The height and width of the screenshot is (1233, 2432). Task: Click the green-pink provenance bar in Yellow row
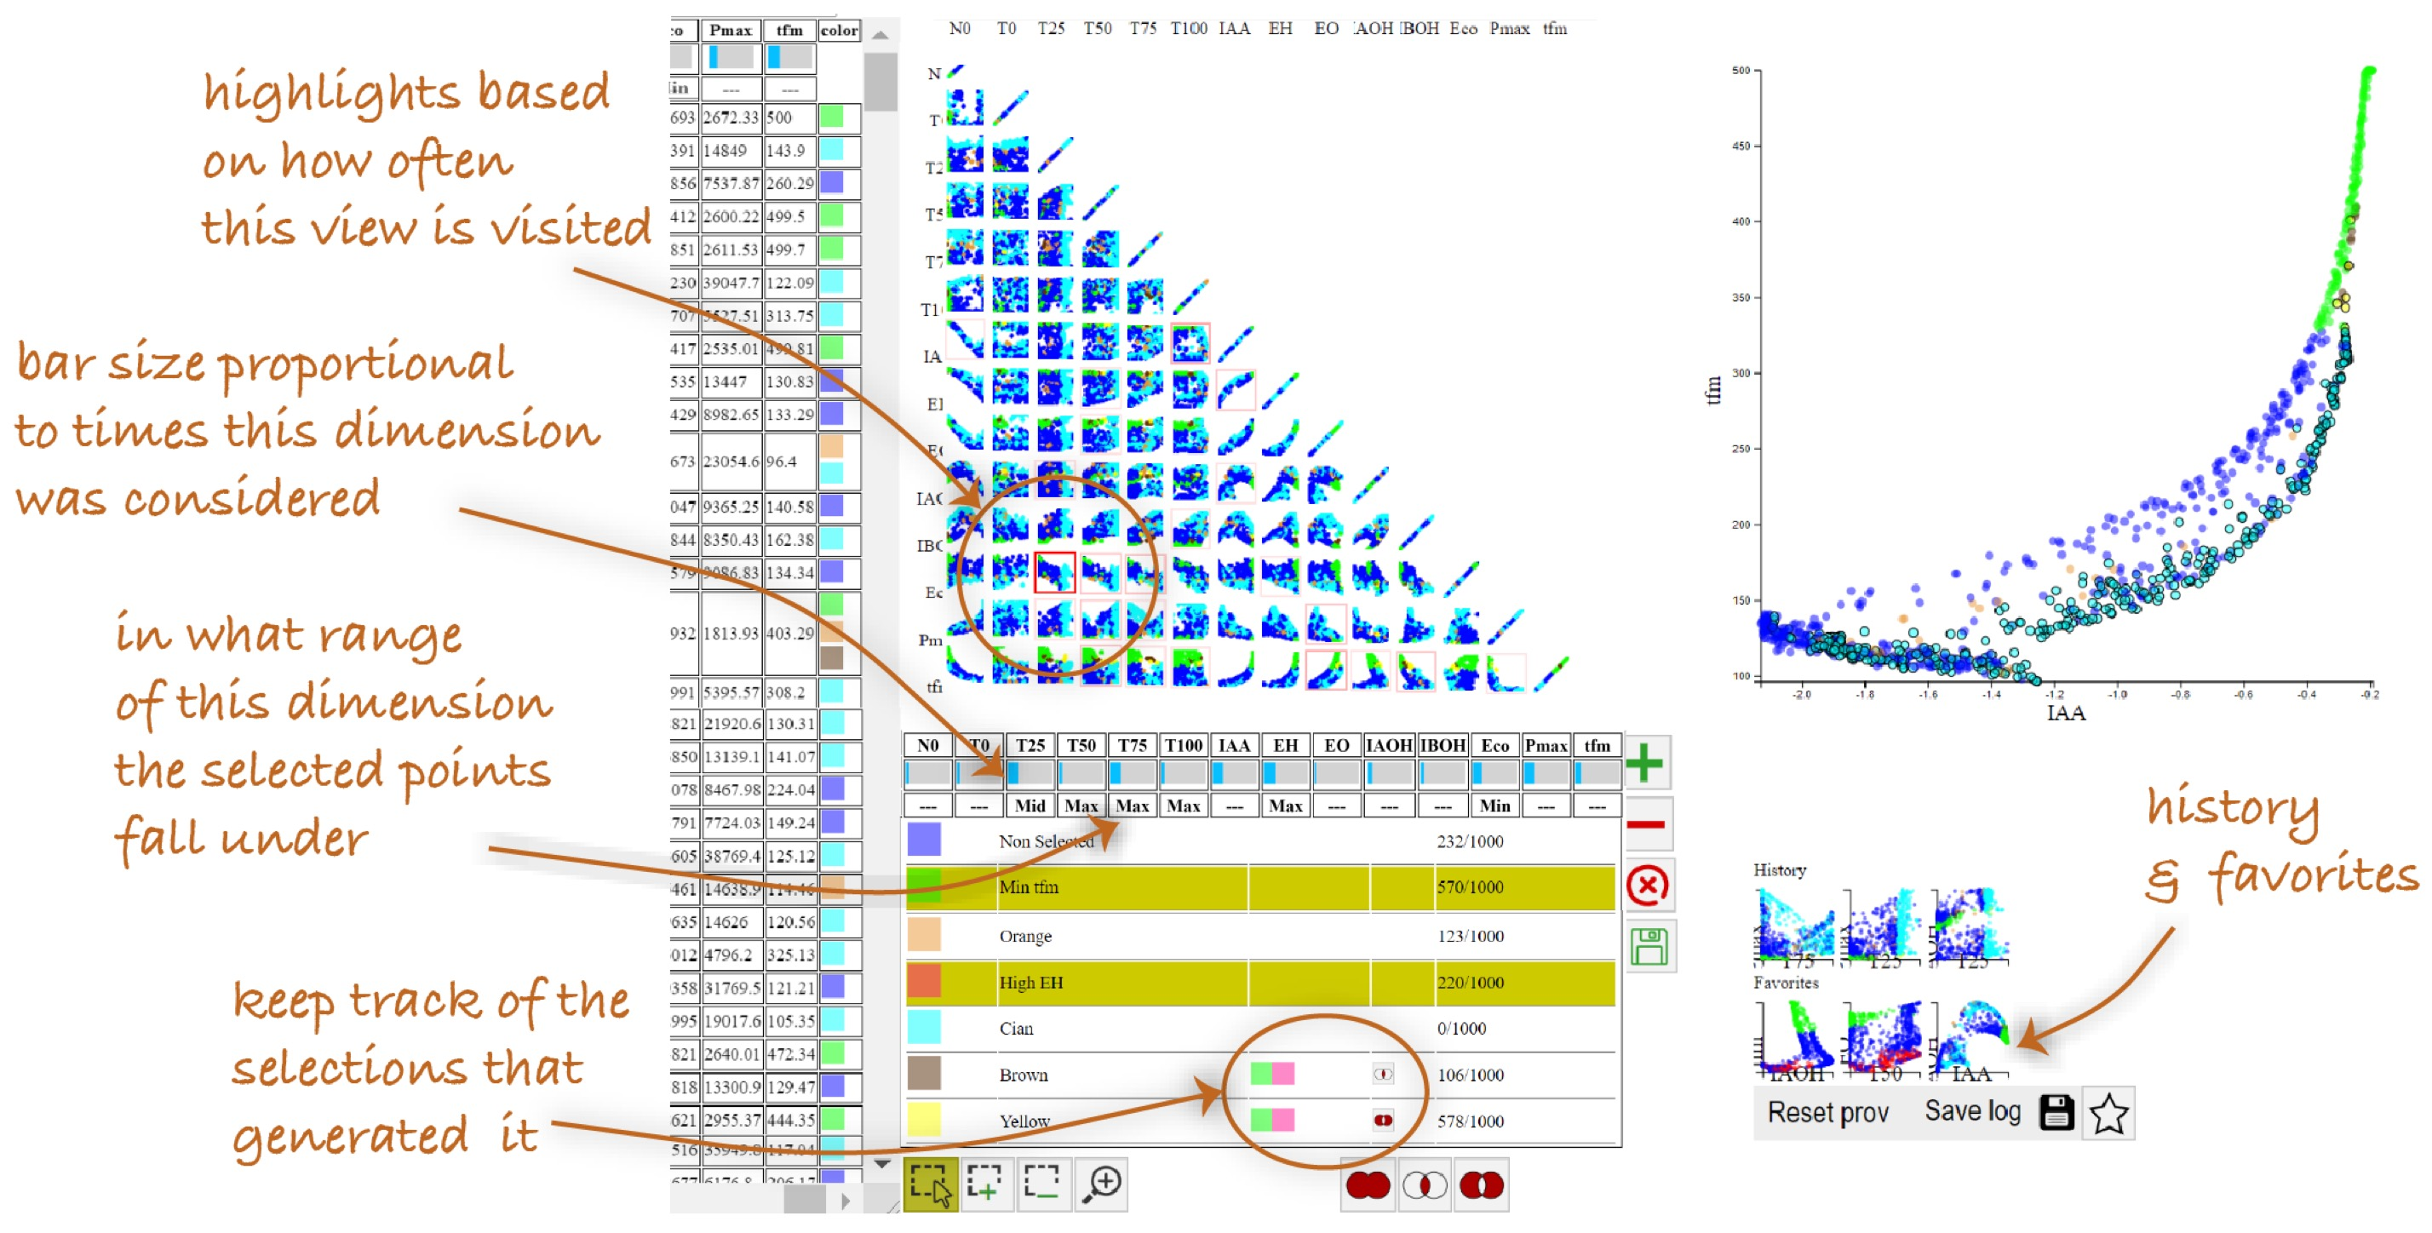(1271, 1121)
